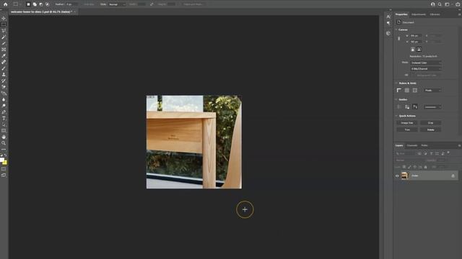
Task: Switch to the Channels tab
Action: point(412,145)
